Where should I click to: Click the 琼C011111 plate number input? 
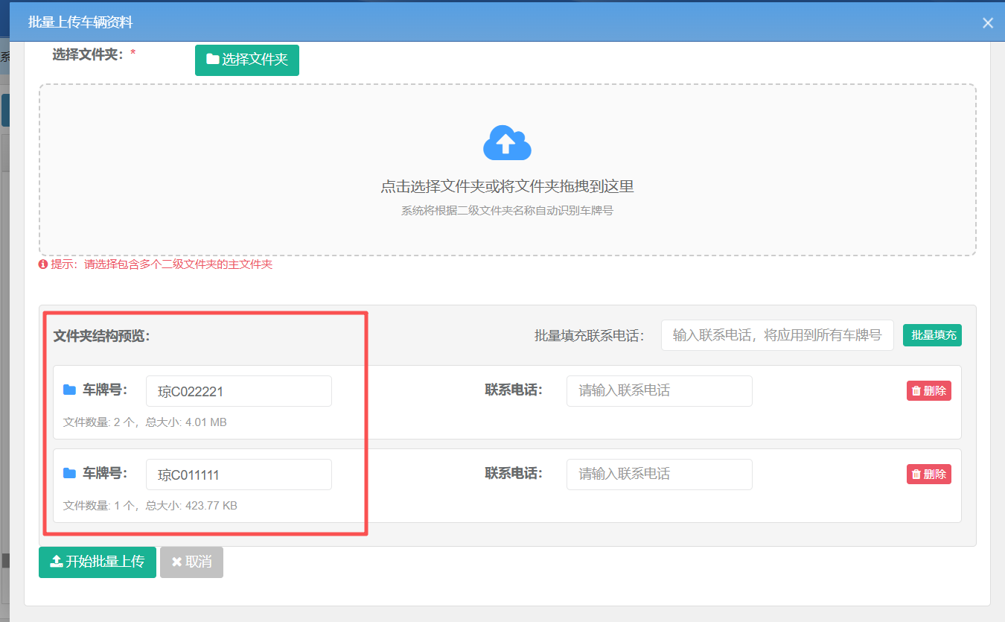pyautogui.click(x=238, y=474)
